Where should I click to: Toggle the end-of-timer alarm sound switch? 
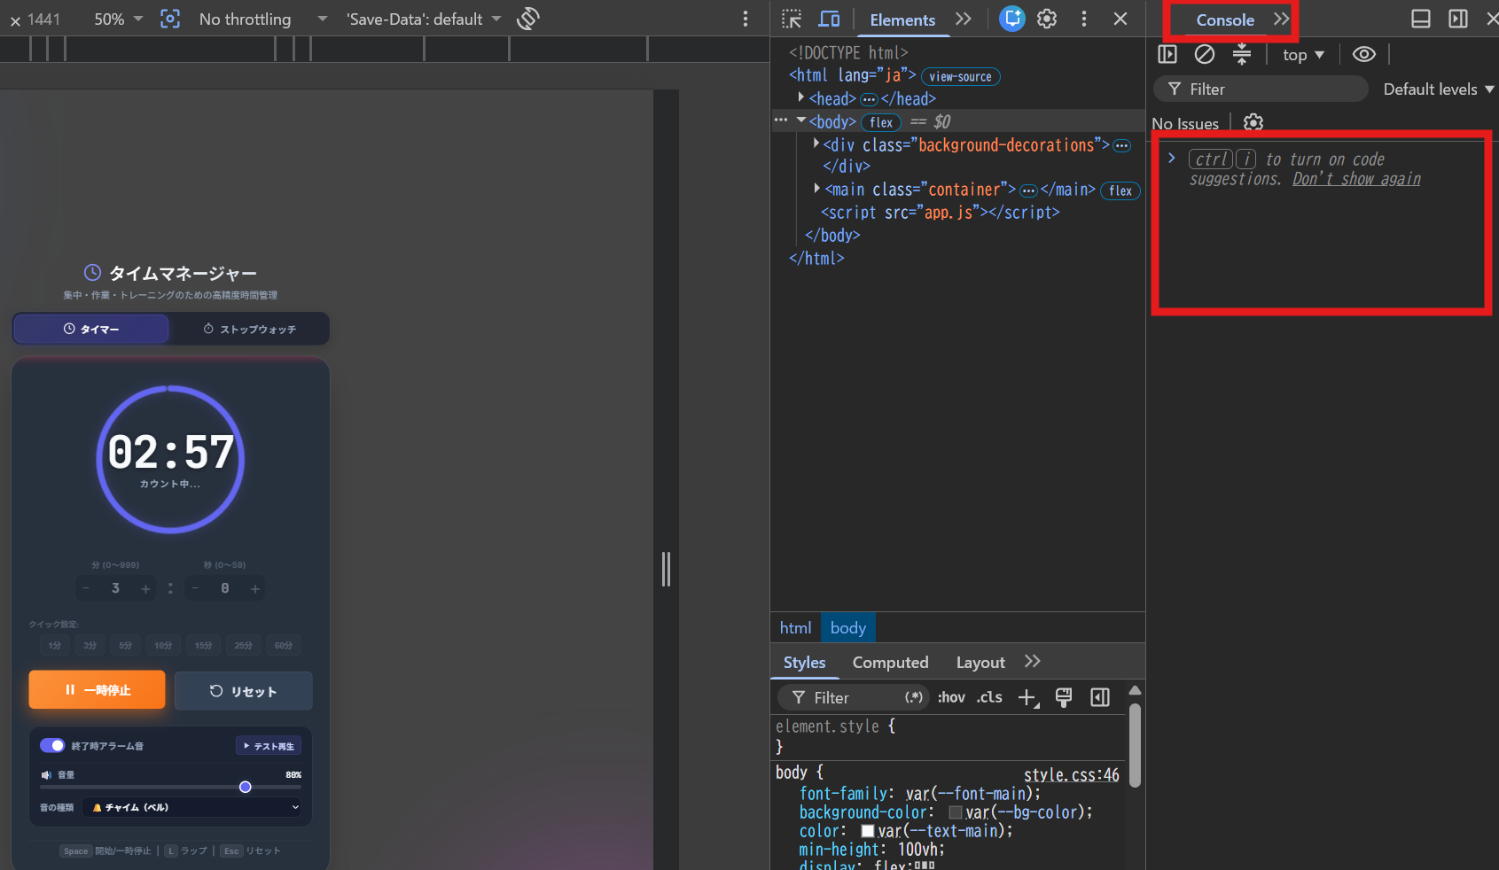[52, 745]
